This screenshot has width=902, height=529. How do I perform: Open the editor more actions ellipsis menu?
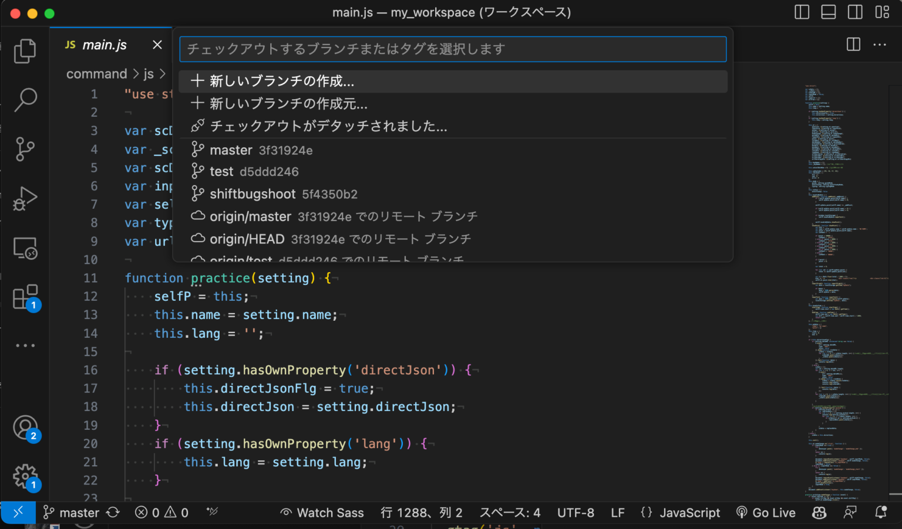[x=879, y=45]
